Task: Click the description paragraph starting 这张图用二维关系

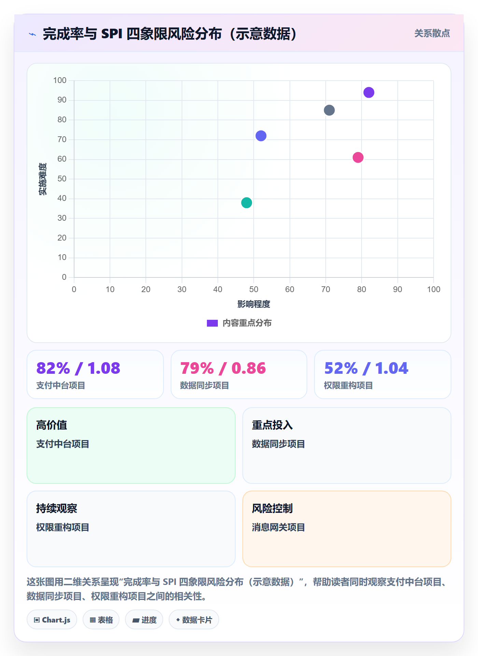Action: tap(238, 589)
